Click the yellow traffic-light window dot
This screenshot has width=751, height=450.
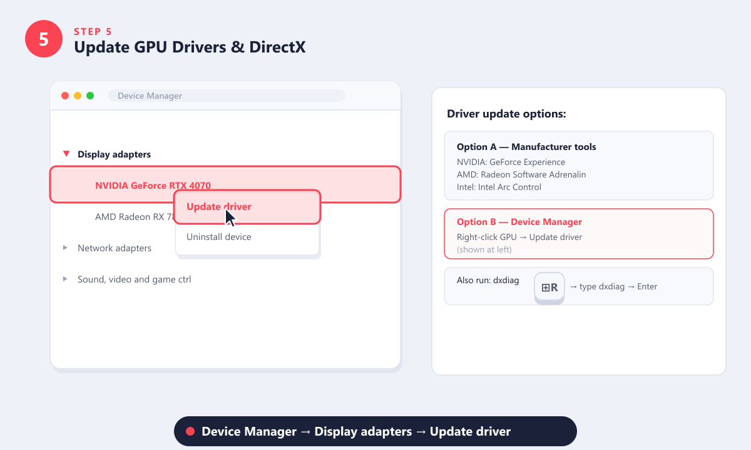pos(78,96)
